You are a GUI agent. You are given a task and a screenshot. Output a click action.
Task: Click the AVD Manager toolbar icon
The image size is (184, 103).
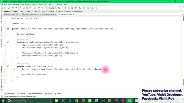[80, 8]
